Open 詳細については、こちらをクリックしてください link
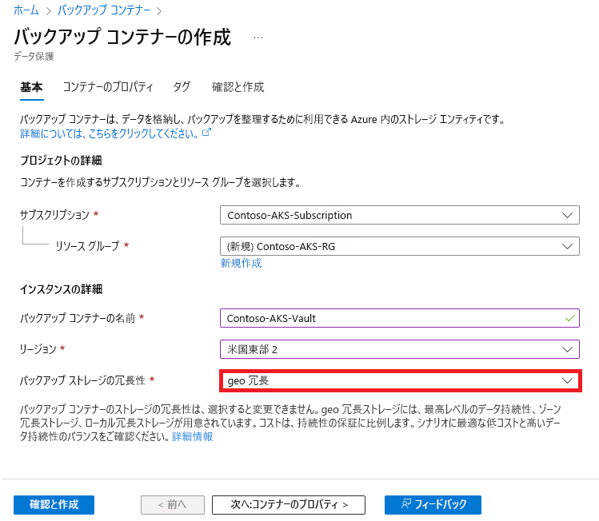599x521 pixels. tap(110, 133)
